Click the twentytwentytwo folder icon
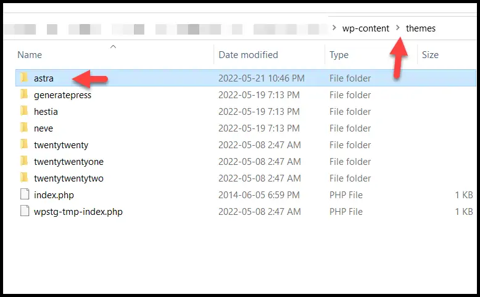Viewport: 480px width, 297px height. click(24, 178)
